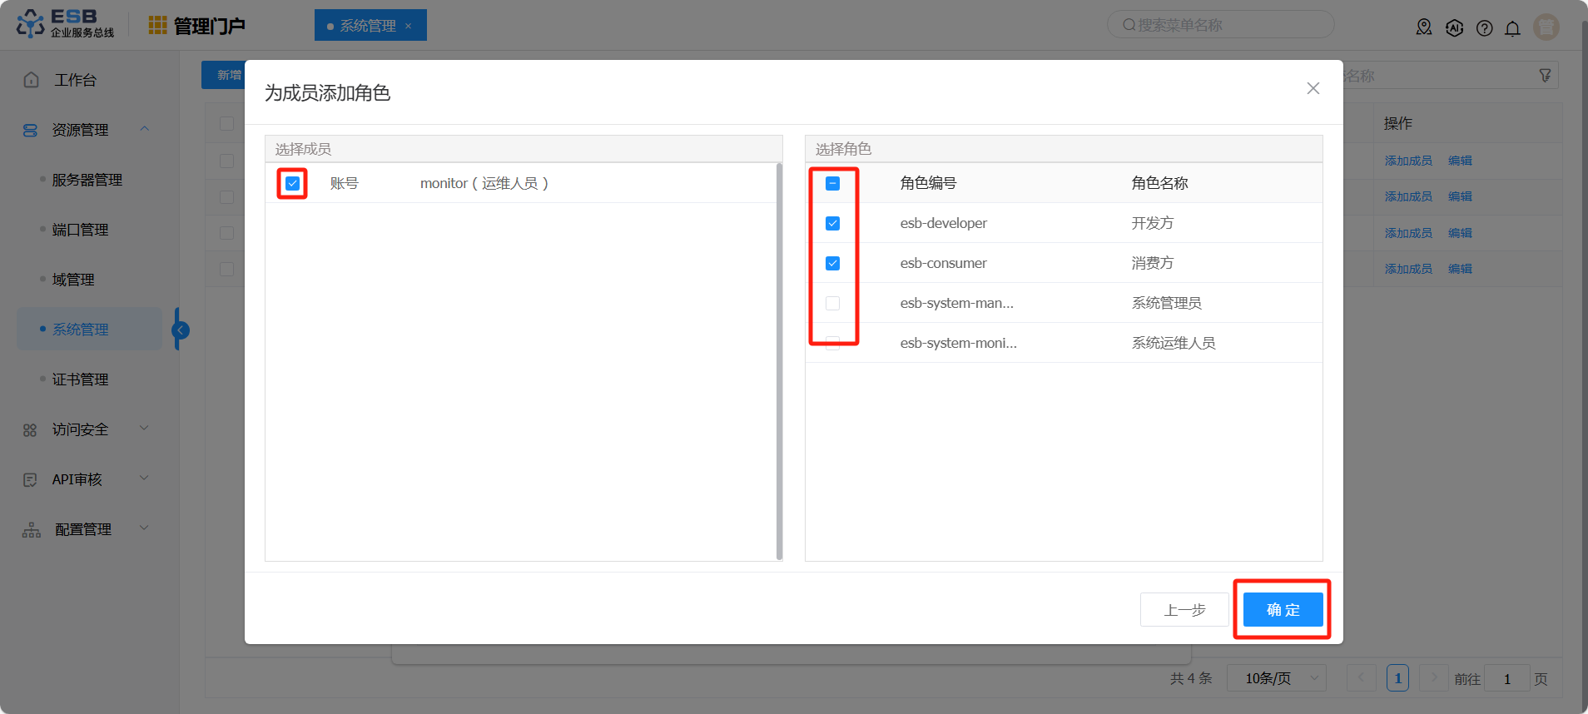The height and width of the screenshot is (714, 1588).
Task: Click the filter funnel icon
Action: coord(1545,76)
